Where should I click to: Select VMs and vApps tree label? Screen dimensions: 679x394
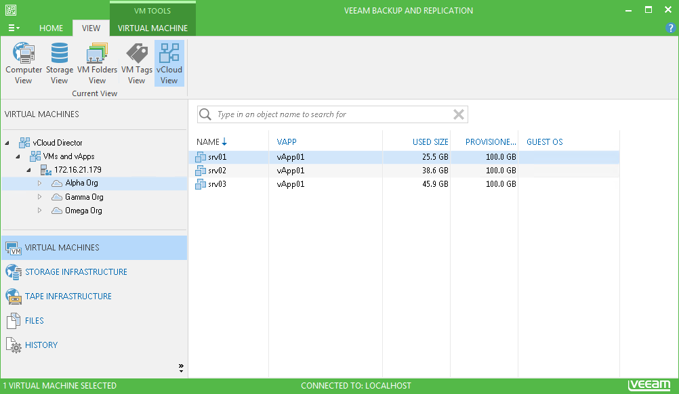[69, 156]
